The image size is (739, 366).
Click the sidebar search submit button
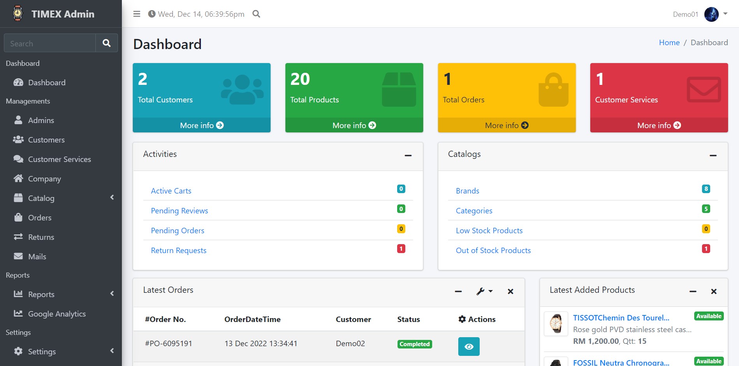point(107,43)
